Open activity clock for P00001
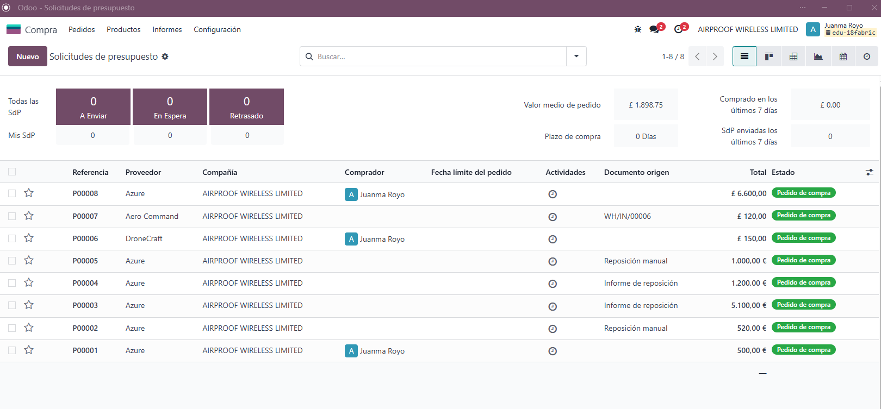 (553, 351)
